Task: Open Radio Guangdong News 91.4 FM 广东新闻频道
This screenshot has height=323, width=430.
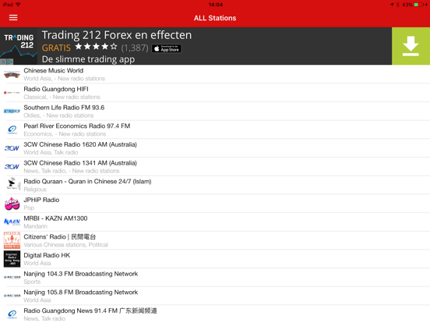Action: pyautogui.click(x=215, y=314)
